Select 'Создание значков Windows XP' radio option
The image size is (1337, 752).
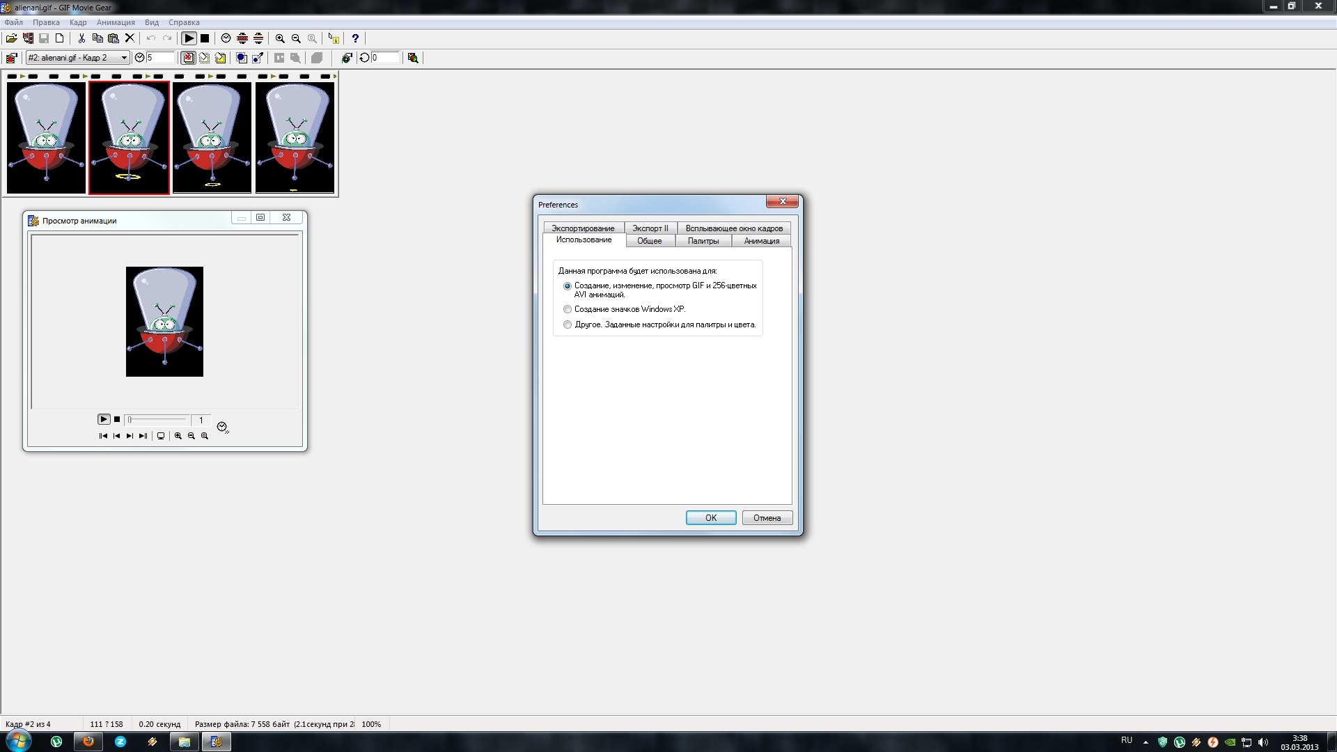568,309
